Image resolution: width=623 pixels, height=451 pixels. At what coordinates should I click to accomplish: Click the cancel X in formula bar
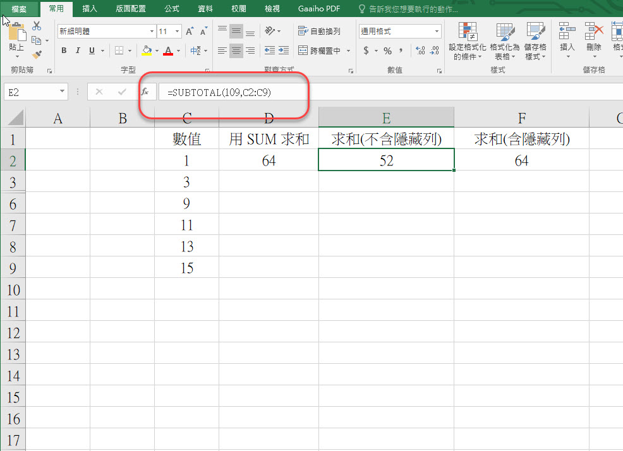[x=99, y=92]
